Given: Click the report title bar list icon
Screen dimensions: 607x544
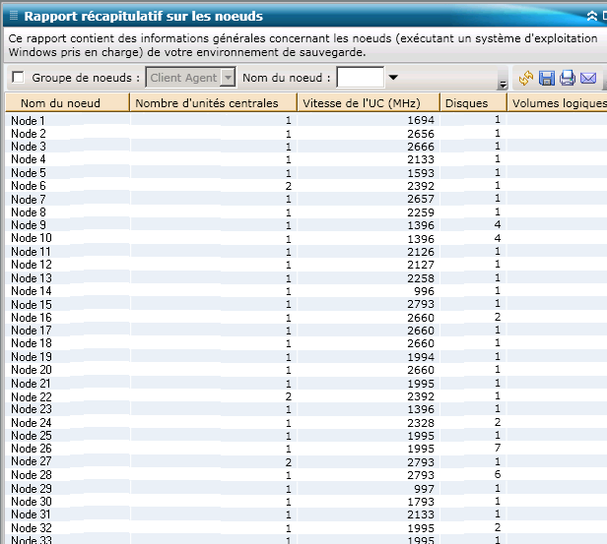Looking at the screenshot, I should click(x=13, y=17).
